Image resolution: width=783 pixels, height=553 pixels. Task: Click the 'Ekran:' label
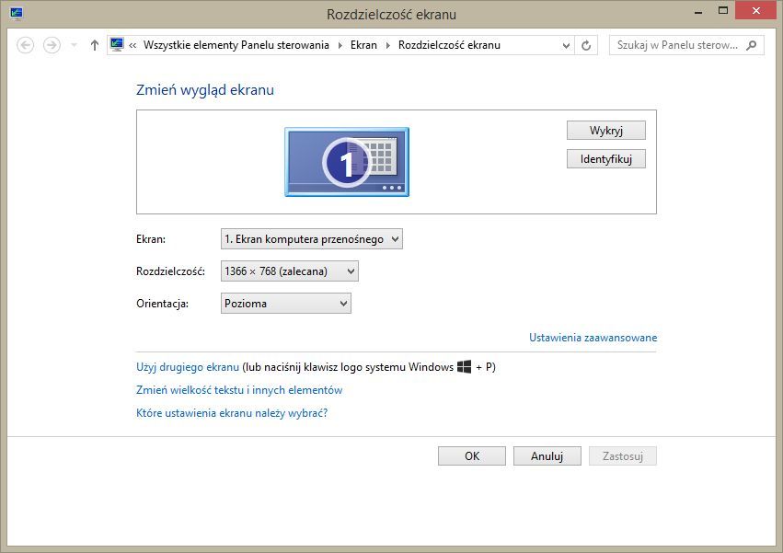(x=151, y=239)
